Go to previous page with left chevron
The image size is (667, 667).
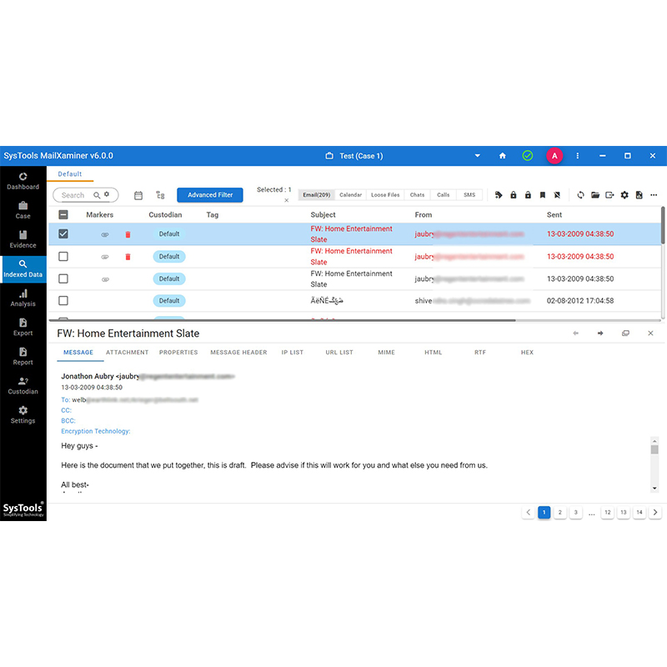529,512
